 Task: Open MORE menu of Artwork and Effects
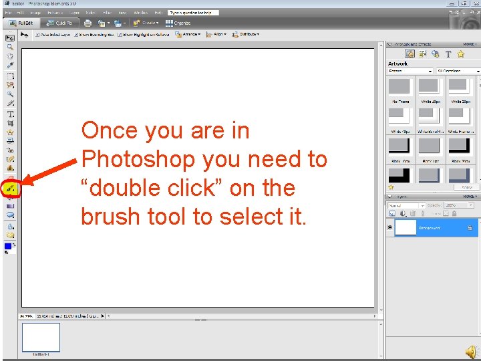coord(470,44)
